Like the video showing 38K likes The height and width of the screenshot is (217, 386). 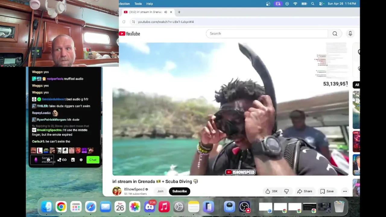coord(271,191)
